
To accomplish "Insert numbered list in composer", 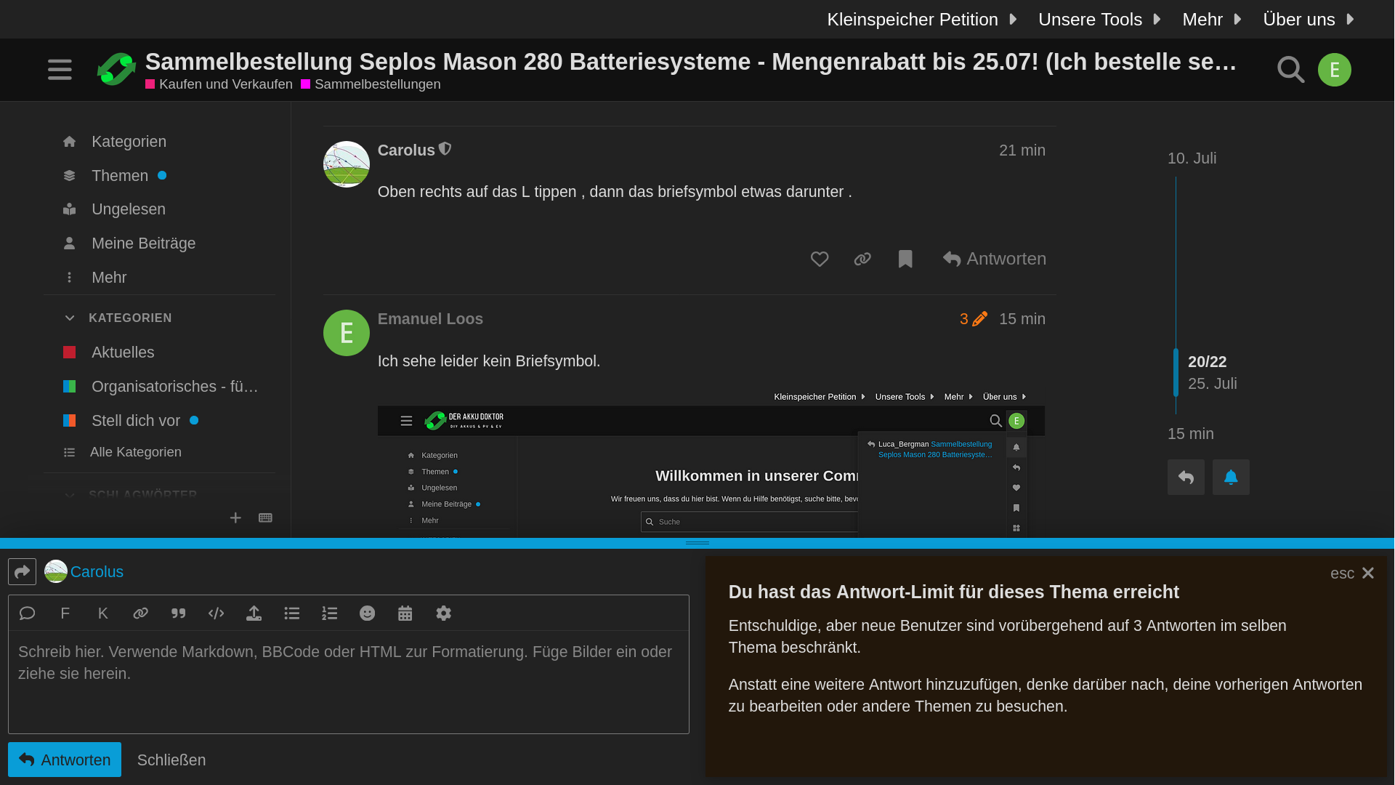I will (x=329, y=613).
